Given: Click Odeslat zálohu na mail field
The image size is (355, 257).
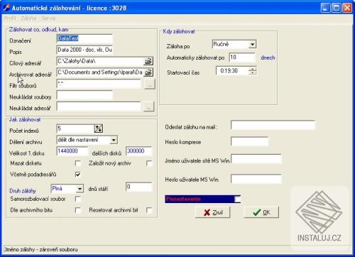Looking at the screenshot, I should [x=273, y=125].
